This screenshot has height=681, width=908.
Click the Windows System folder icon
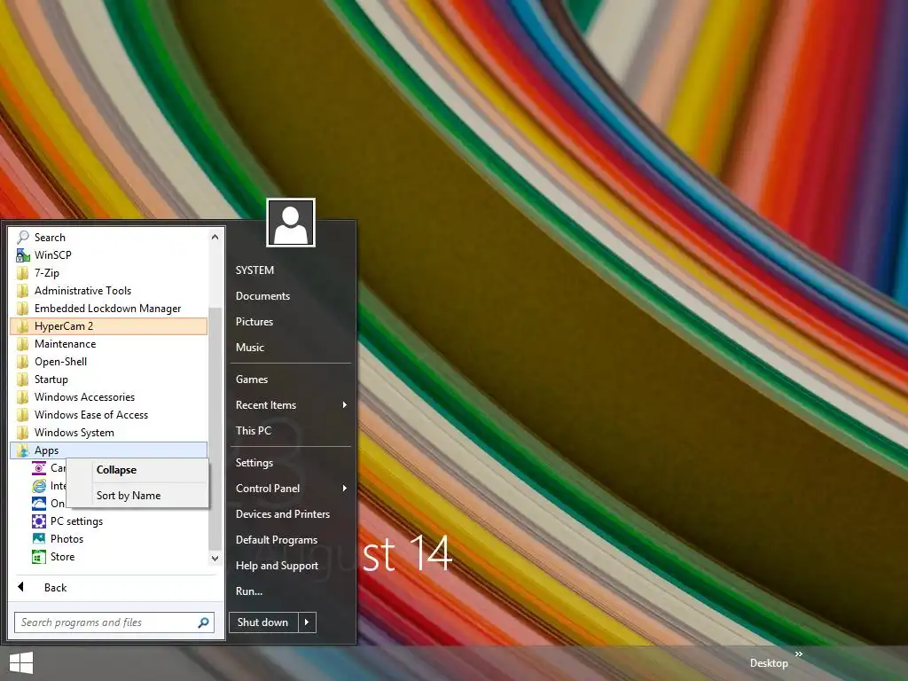[22, 433]
